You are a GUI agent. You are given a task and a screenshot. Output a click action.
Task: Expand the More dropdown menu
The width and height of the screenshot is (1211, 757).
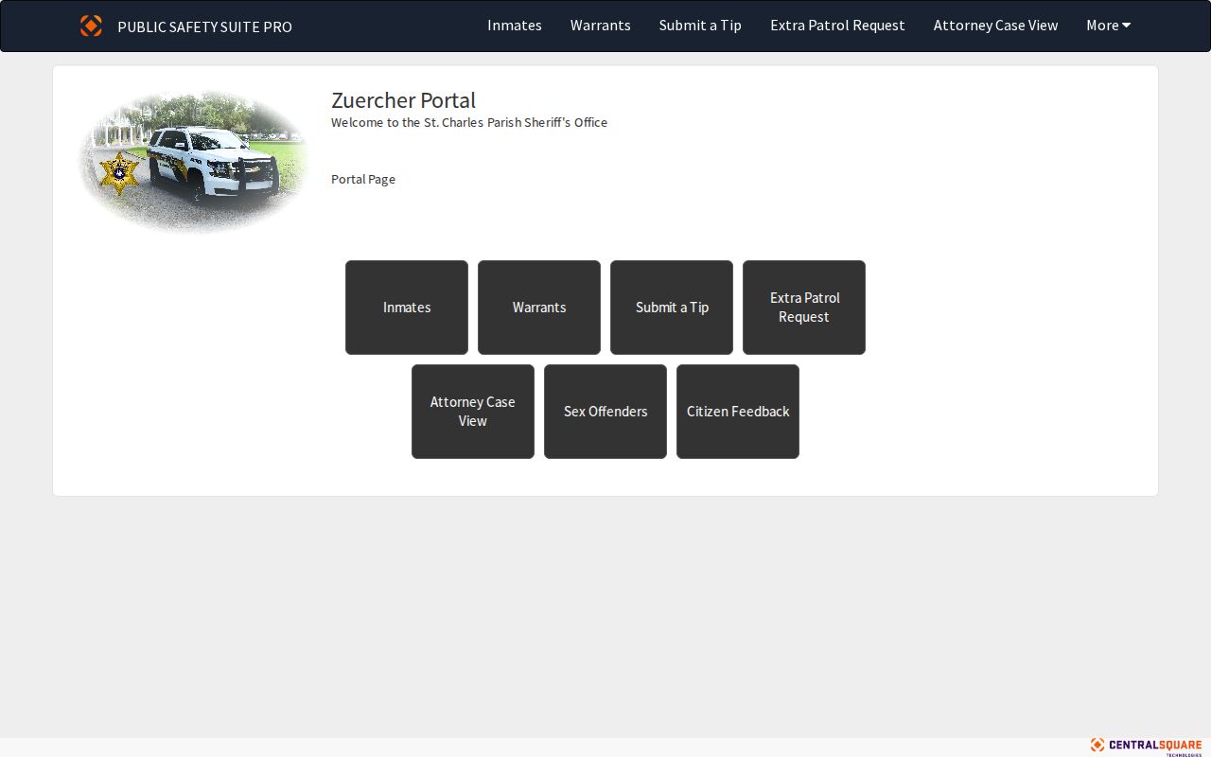point(1109,26)
